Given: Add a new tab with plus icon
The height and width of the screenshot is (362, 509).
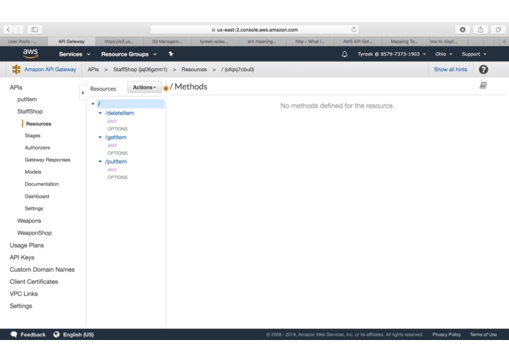Looking at the screenshot, I should 504,42.
